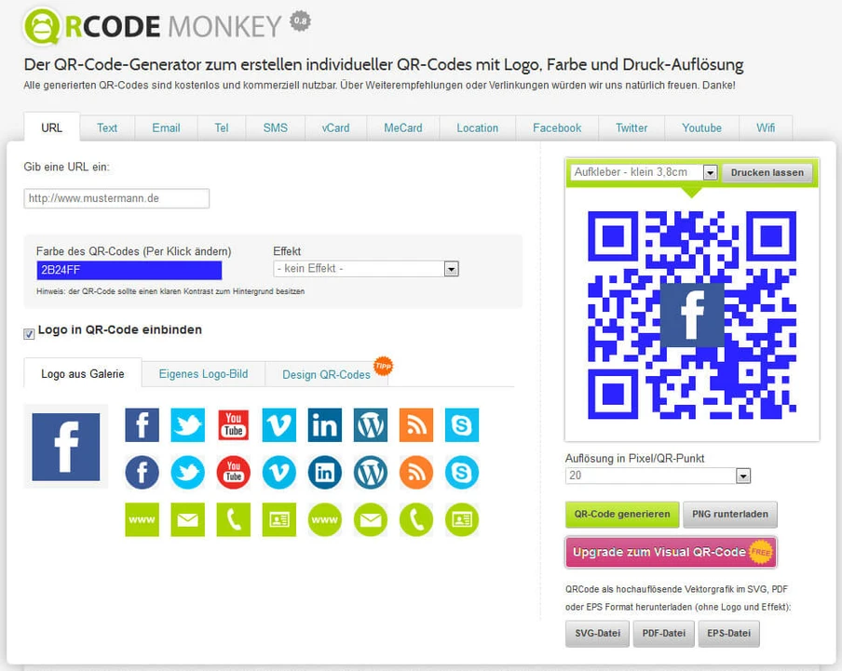Choose the round Skype logo icon
This screenshot has height=671, width=842.
point(462,473)
